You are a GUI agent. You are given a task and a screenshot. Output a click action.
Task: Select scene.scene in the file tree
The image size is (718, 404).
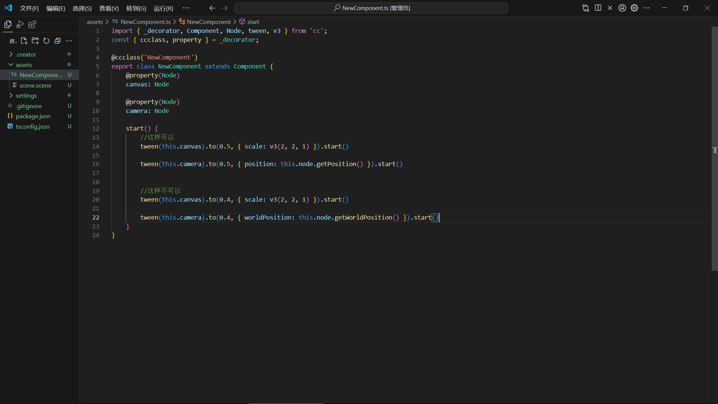pos(35,85)
